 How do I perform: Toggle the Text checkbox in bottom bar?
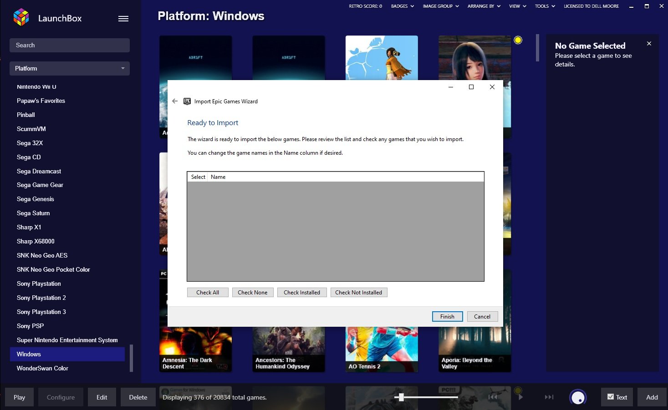pyautogui.click(x=611, y=397)
